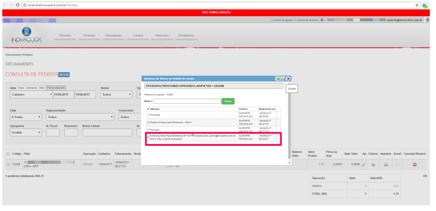436x211 pixels.
Task: Click the Imprimir printer icon in order row
Action: (x=386, y=164)
